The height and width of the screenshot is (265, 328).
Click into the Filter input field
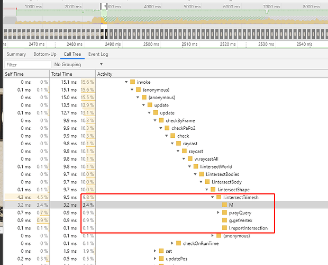pos(28,65)
